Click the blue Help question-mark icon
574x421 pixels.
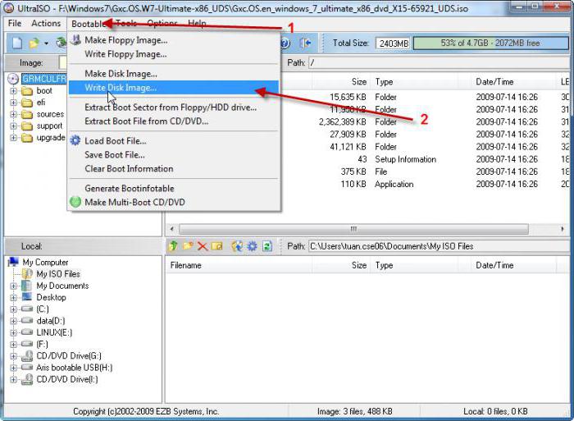coord(285,43)
